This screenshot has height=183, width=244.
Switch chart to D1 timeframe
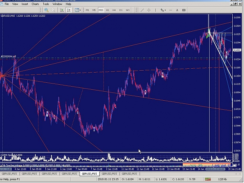[121, 10]
